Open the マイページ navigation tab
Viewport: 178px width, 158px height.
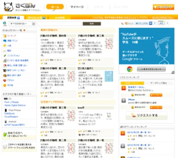tap(77, 7)
